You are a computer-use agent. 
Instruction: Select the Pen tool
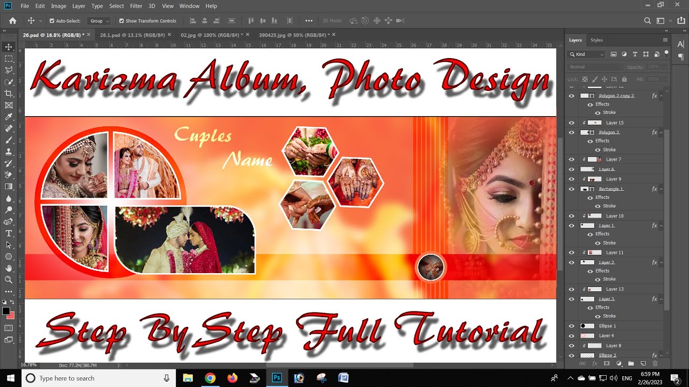click(9, 221)
